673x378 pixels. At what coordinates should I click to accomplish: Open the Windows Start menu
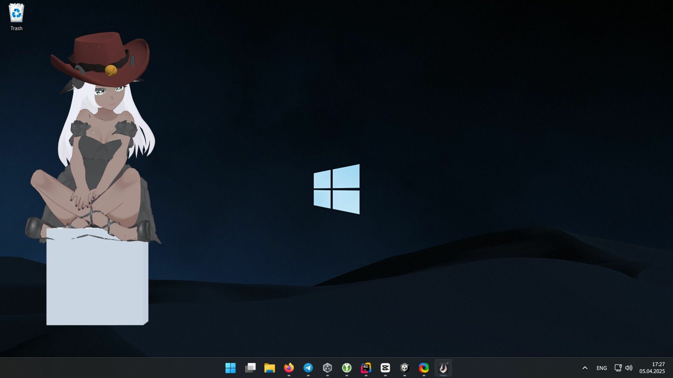(231, 368)
